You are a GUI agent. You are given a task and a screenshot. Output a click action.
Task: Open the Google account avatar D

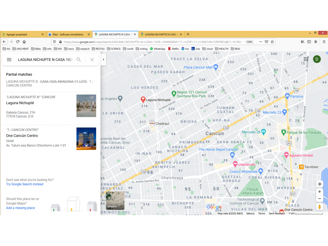(x=317, y=59)
